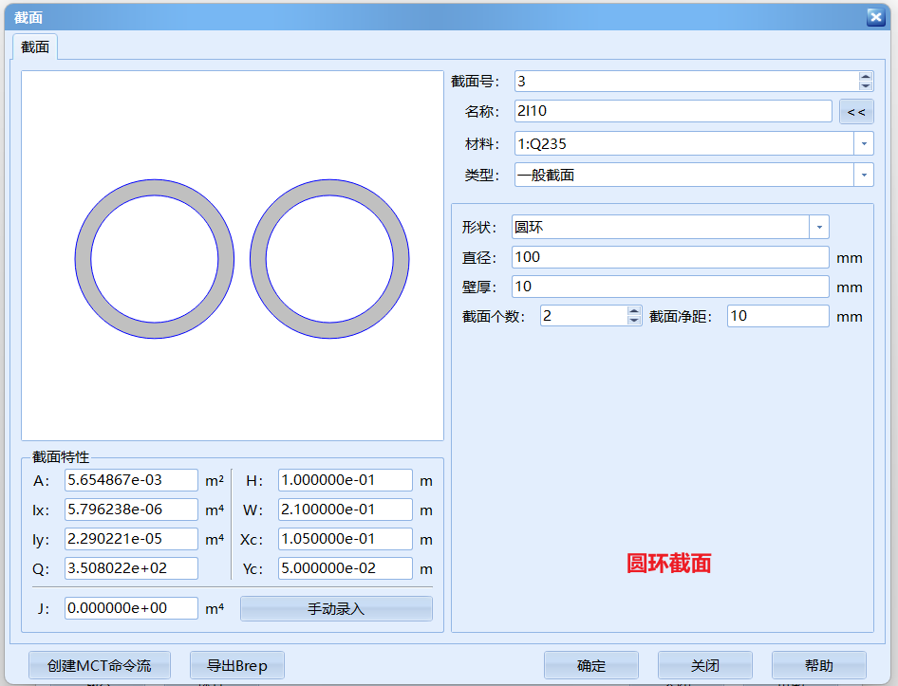Viewport: 898px width, 686px height.
Task: Export the geometry using 导出Brep
Action: tap(236, 664)
